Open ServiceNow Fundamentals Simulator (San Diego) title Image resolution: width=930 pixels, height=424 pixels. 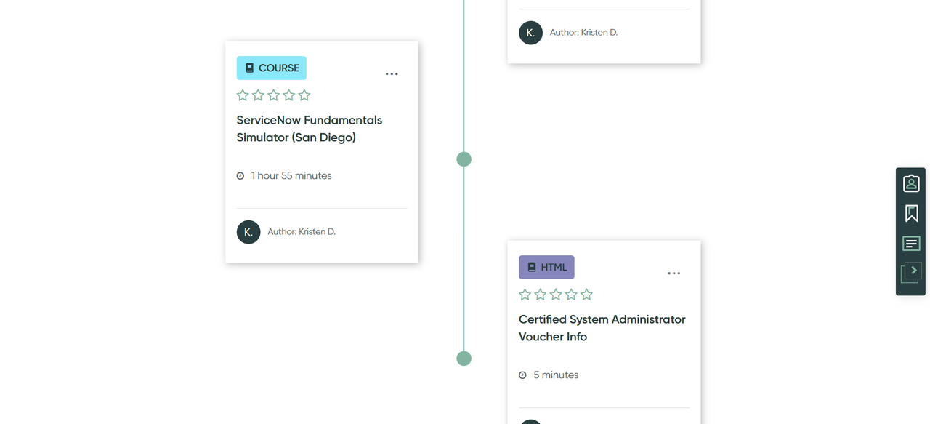tap(310, 129)
